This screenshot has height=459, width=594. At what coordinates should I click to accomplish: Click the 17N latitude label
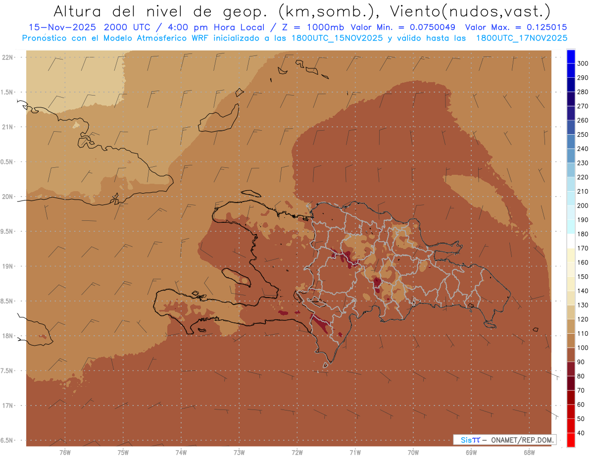coord(8,406)
